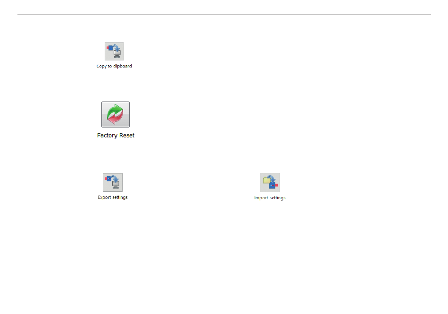This screenshot has height=314, width=448.
Task: Click the Import settings icon
Action: click(270, 182)
